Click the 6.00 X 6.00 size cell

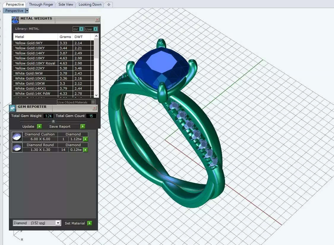[40, 139]
